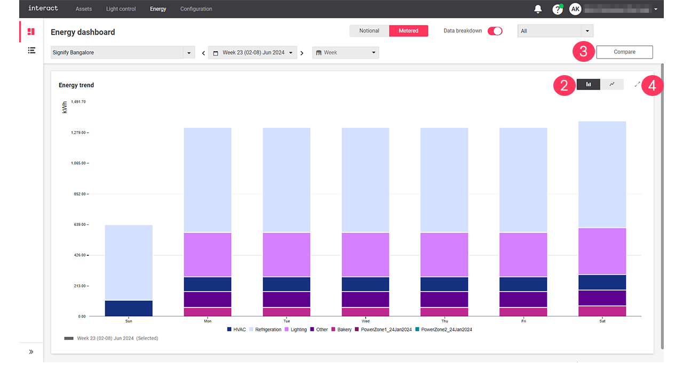Open help using the question mark icon
683x373 pixels.
[557, 9]
